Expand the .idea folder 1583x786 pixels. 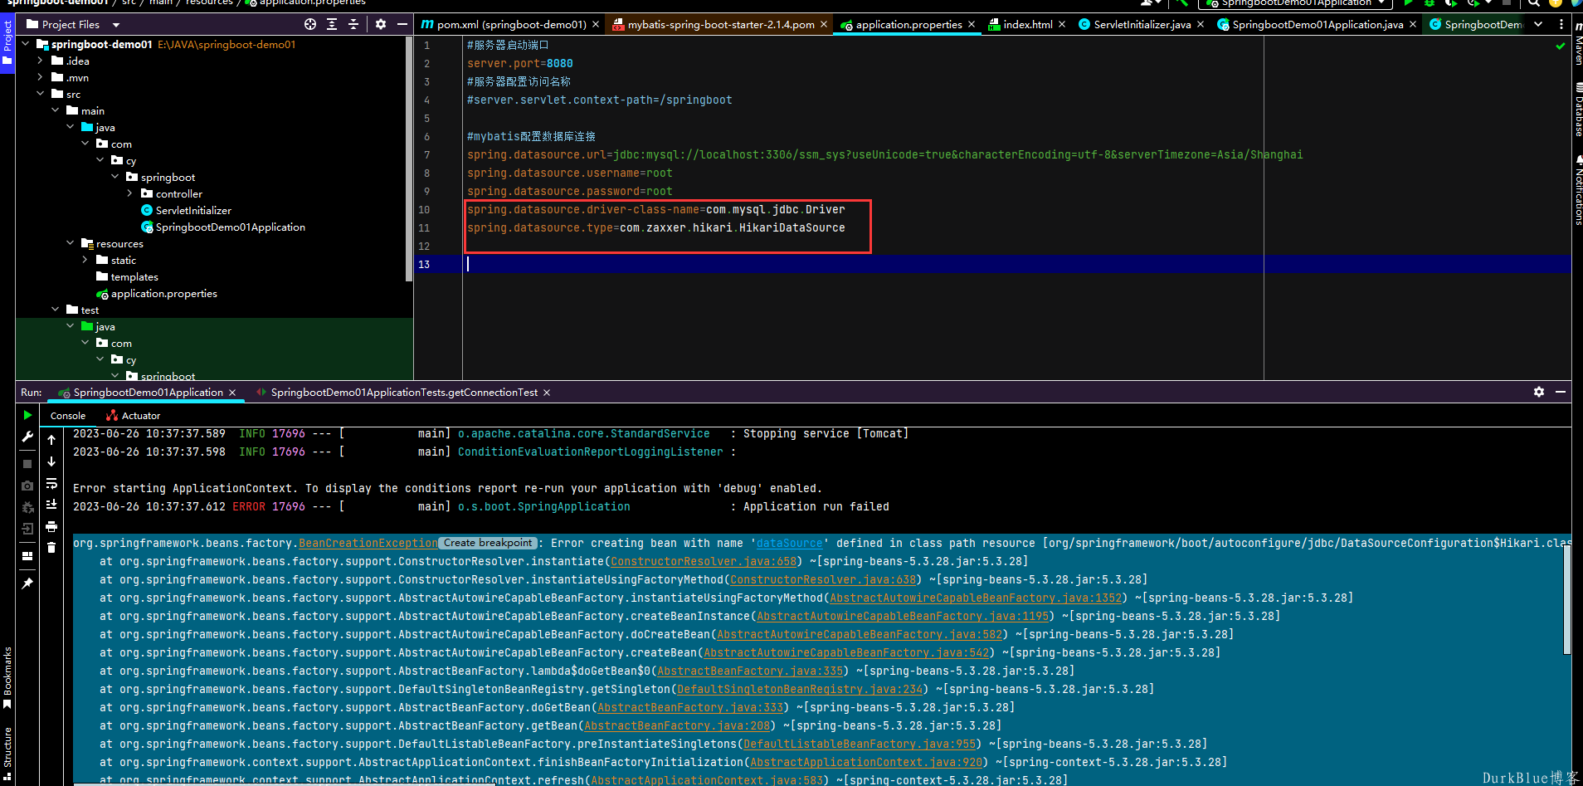tap(40, 61)
